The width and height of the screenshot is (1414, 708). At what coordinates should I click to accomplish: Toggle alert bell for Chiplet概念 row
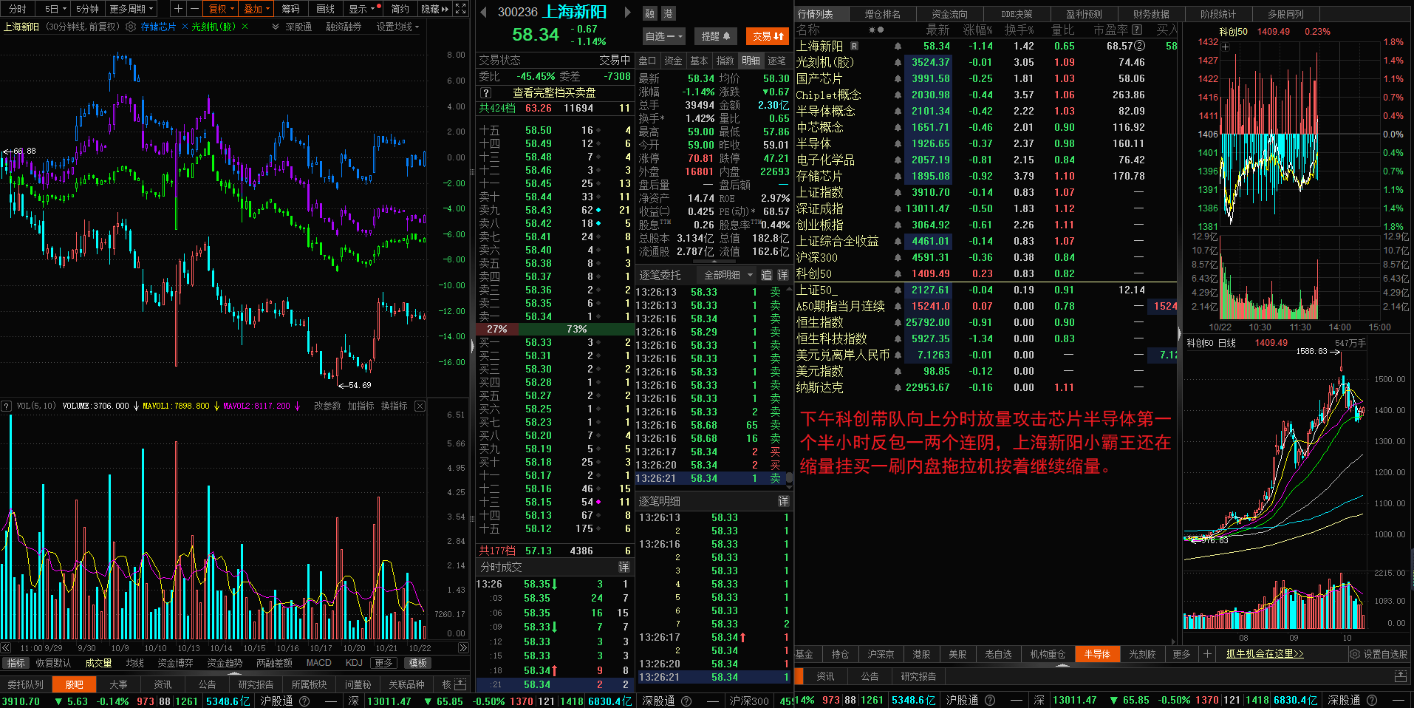898,95
